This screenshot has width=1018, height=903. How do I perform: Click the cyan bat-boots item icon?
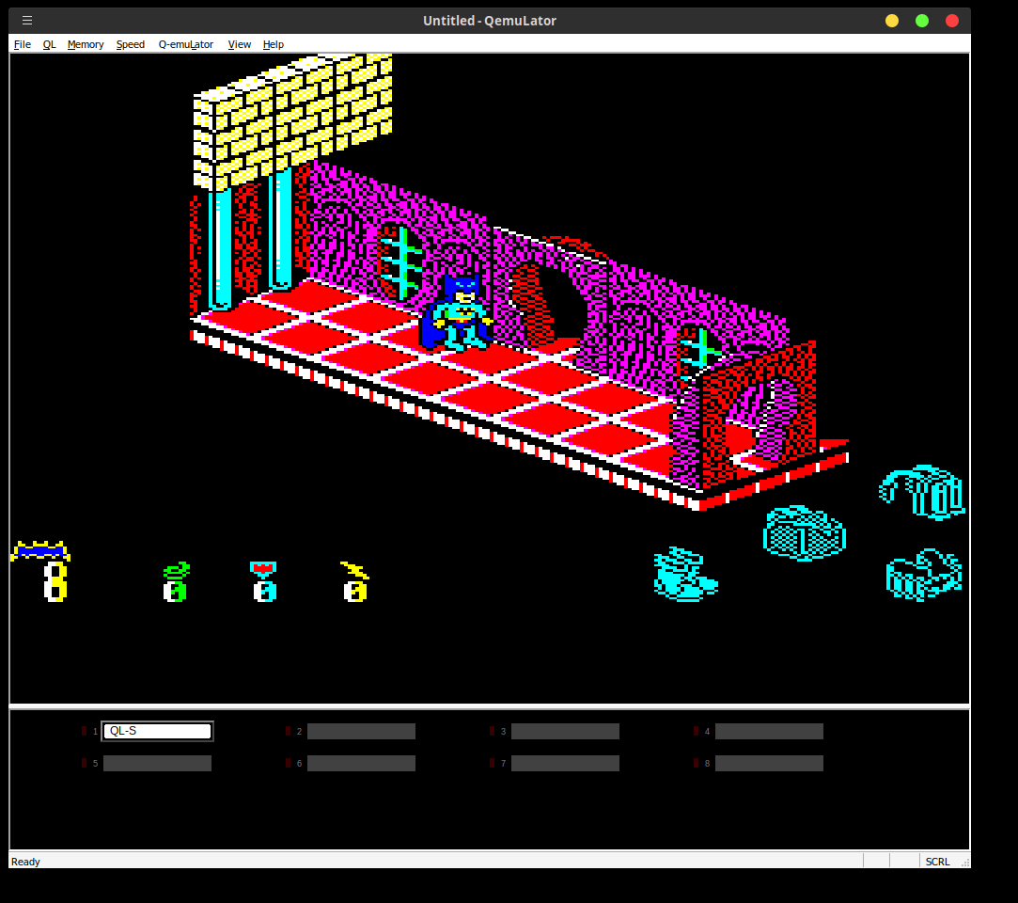[685, 575]
